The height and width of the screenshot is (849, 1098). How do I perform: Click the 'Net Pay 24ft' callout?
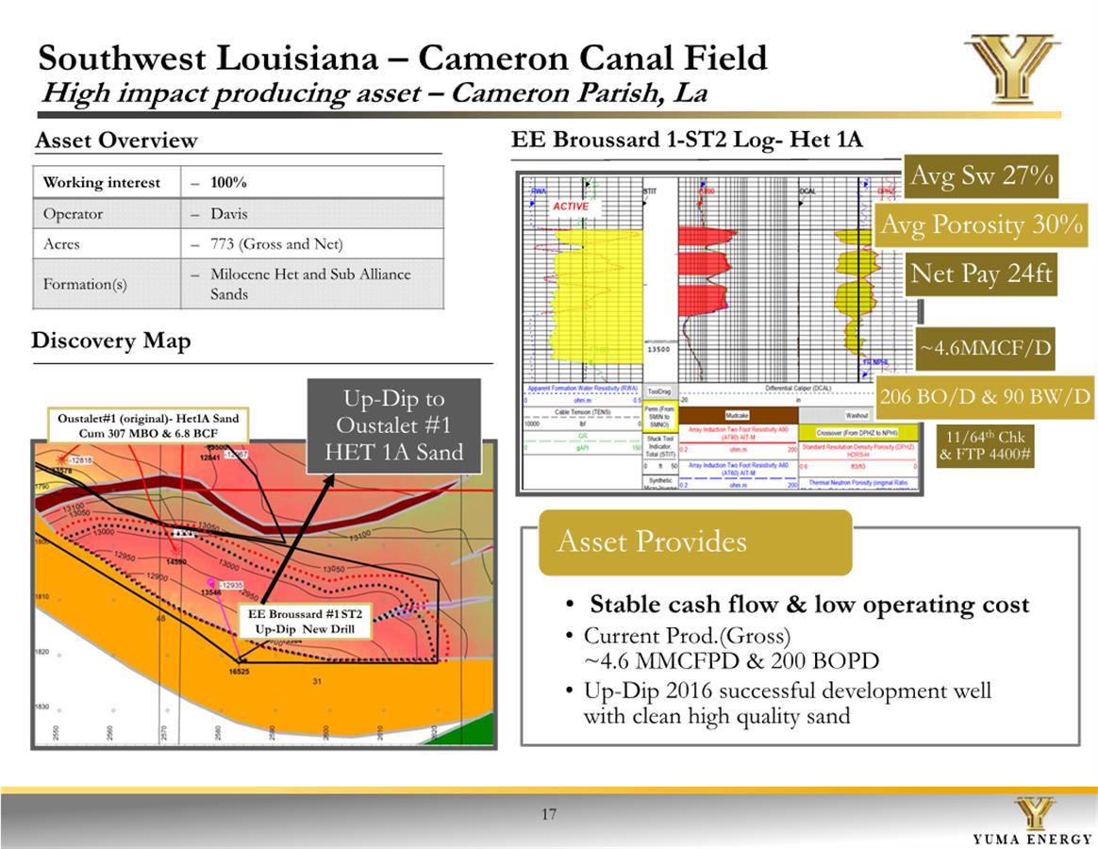coord(981,274)
